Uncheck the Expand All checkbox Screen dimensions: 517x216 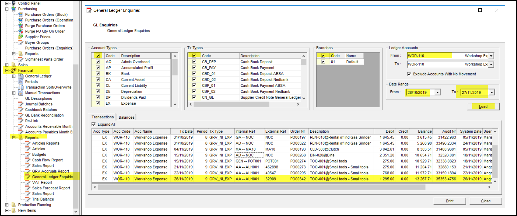pos(94,124)
